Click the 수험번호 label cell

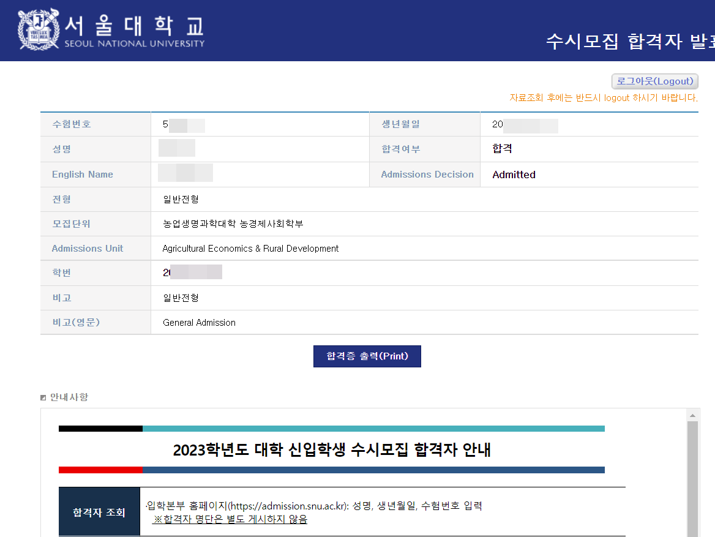(95, 124)
